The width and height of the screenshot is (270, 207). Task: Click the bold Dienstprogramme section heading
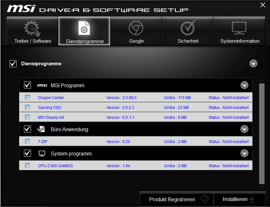[x=41, y=64]
